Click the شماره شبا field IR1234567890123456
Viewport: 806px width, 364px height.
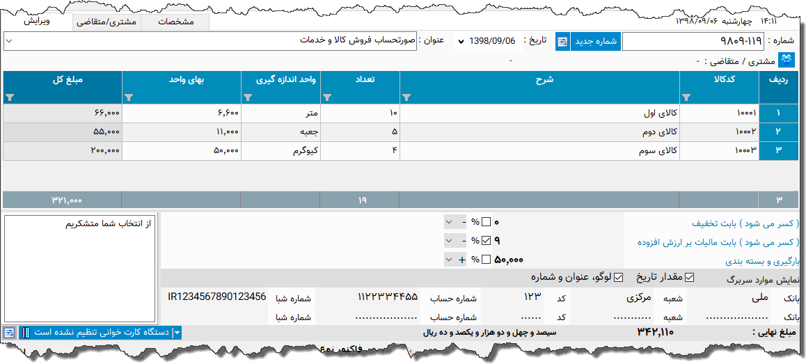click(216, 297)
